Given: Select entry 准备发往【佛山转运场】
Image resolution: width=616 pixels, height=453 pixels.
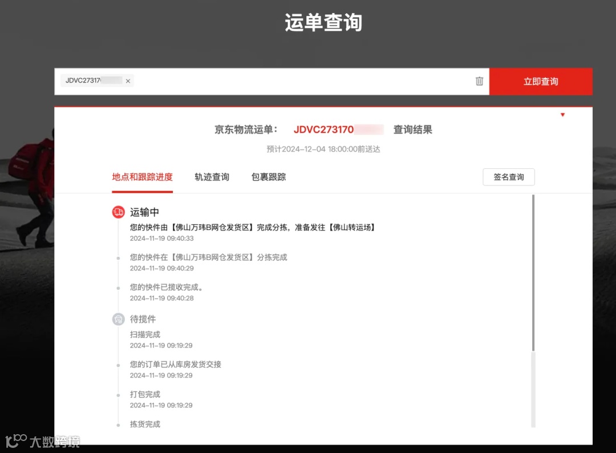Looking at the screenshot, I should (x=252, y=228).
